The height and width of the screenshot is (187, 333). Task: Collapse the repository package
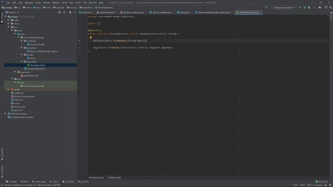coord(21,61)
